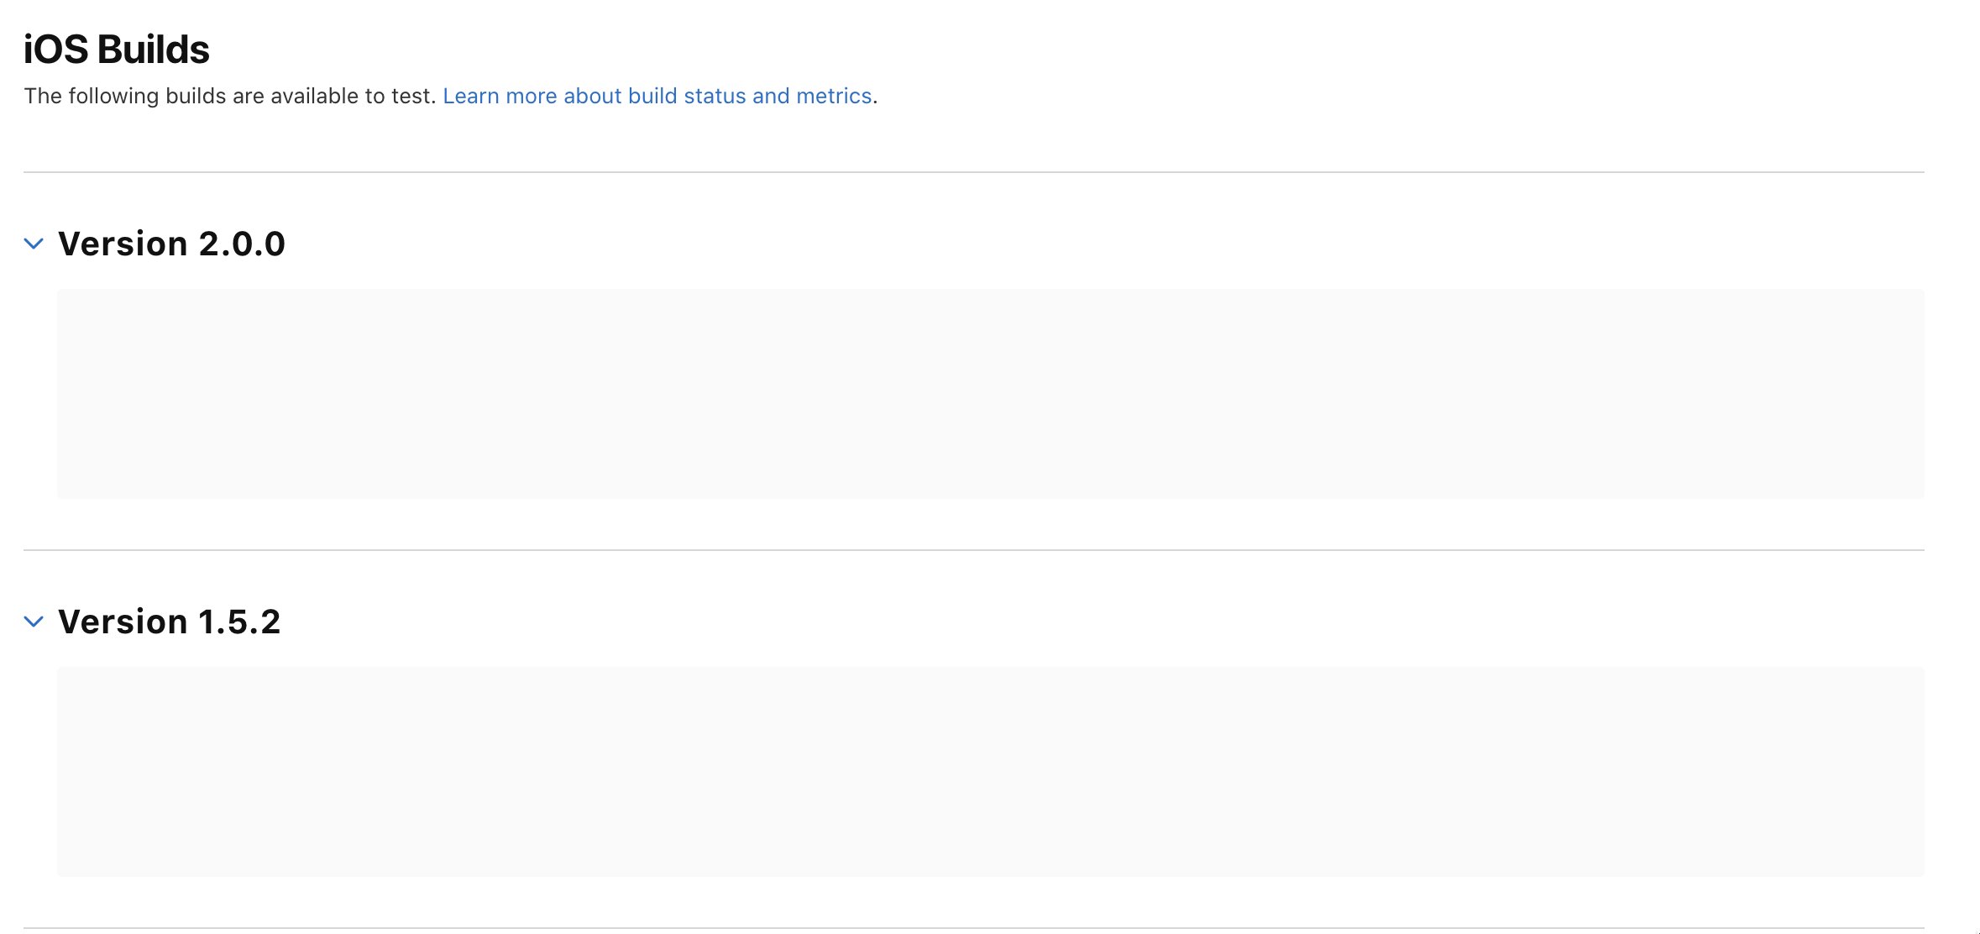Click the empty placeholder under Version 2.0.0
The image size is (1980, 934).
[990, 394]
